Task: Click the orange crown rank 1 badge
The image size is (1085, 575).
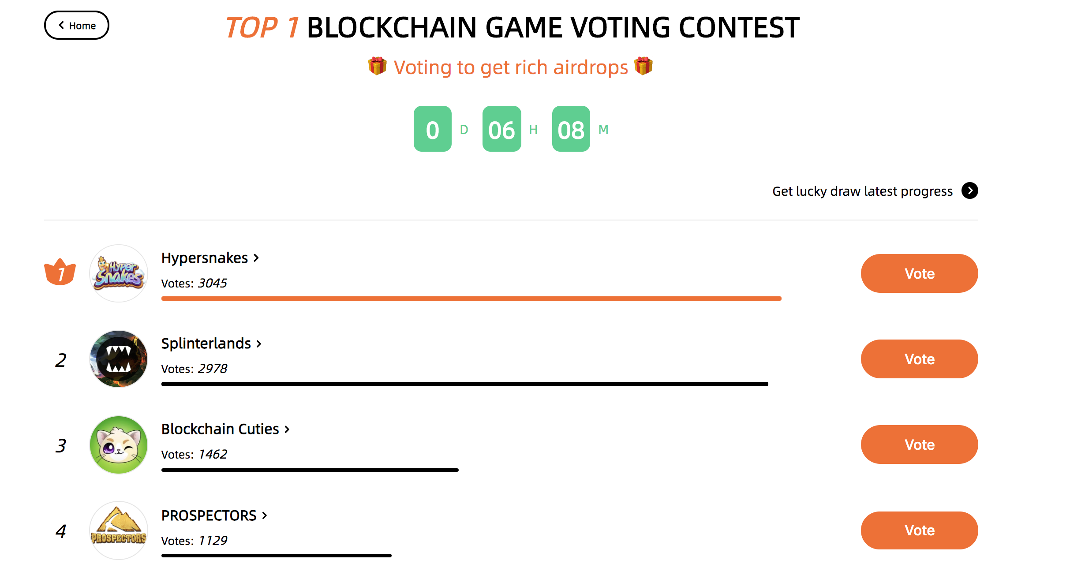Action: tap(60, 272)
